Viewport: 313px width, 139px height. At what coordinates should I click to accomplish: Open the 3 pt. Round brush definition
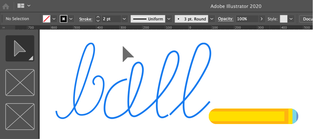[191, 19]
